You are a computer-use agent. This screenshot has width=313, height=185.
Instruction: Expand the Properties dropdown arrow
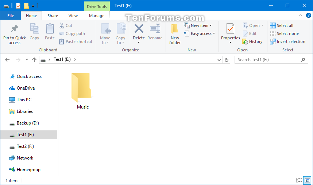(230, 43)
